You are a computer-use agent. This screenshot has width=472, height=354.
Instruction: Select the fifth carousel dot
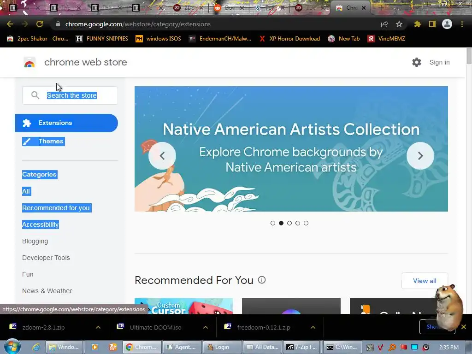click(x=306, y=223)
